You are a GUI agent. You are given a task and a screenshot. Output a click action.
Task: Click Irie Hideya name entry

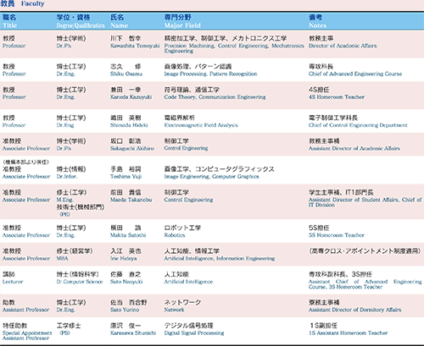click(x=124, y=258)
